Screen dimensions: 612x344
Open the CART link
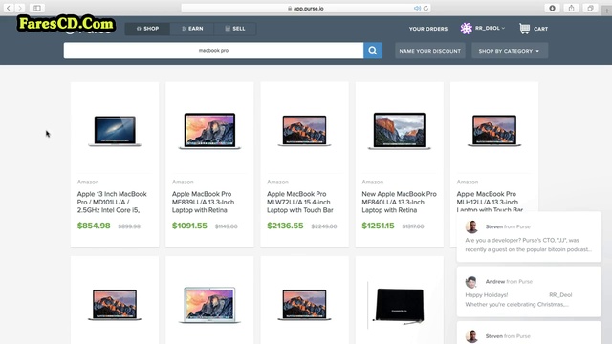pos(540,29)
